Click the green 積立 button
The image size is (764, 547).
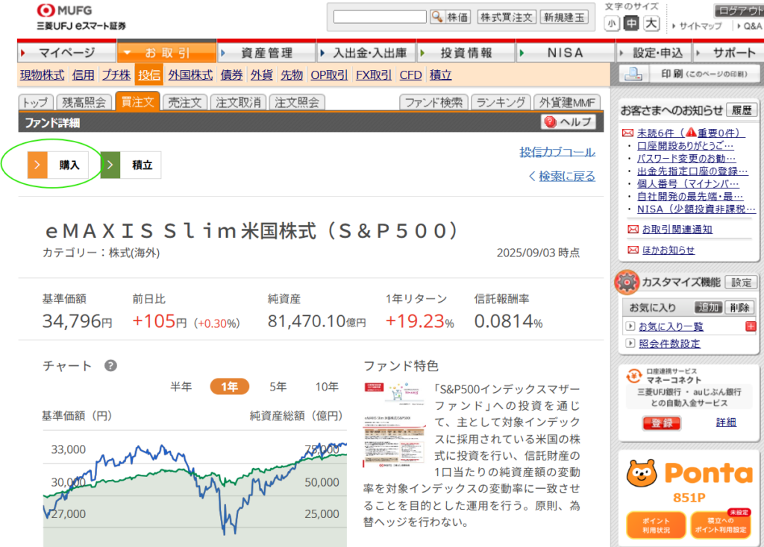click(x=131, y=165)
